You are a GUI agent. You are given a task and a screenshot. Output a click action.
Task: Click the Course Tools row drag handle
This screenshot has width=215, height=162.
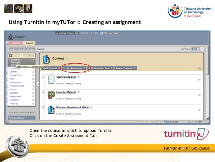click(x=7, y=75)
